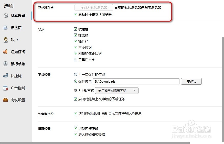The width and height of the screenshot is (224, 144).
Task: Uncheck the 切换内核提醒 checkbox
Action: [76, 128]
